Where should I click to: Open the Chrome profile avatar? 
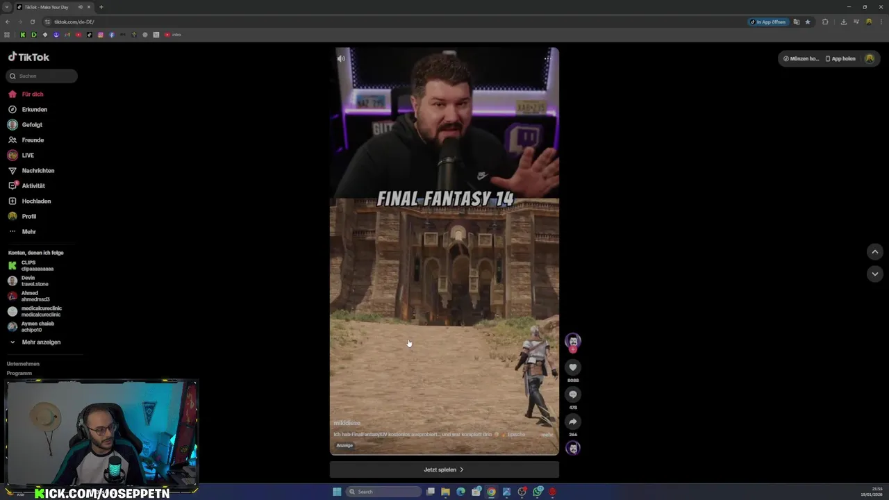coord(869,22)
